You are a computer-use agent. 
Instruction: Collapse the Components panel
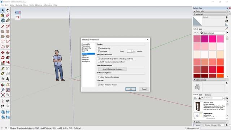194,80
